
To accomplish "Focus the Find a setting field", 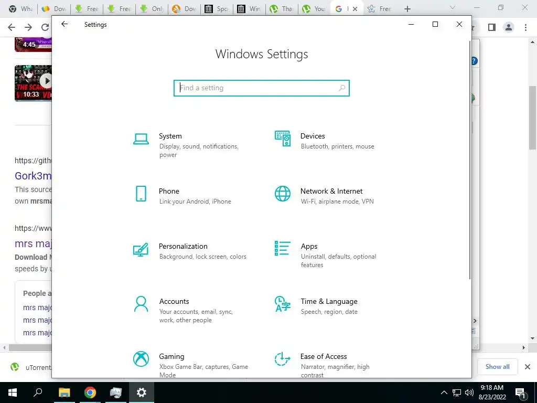I will tap(262, 88).
